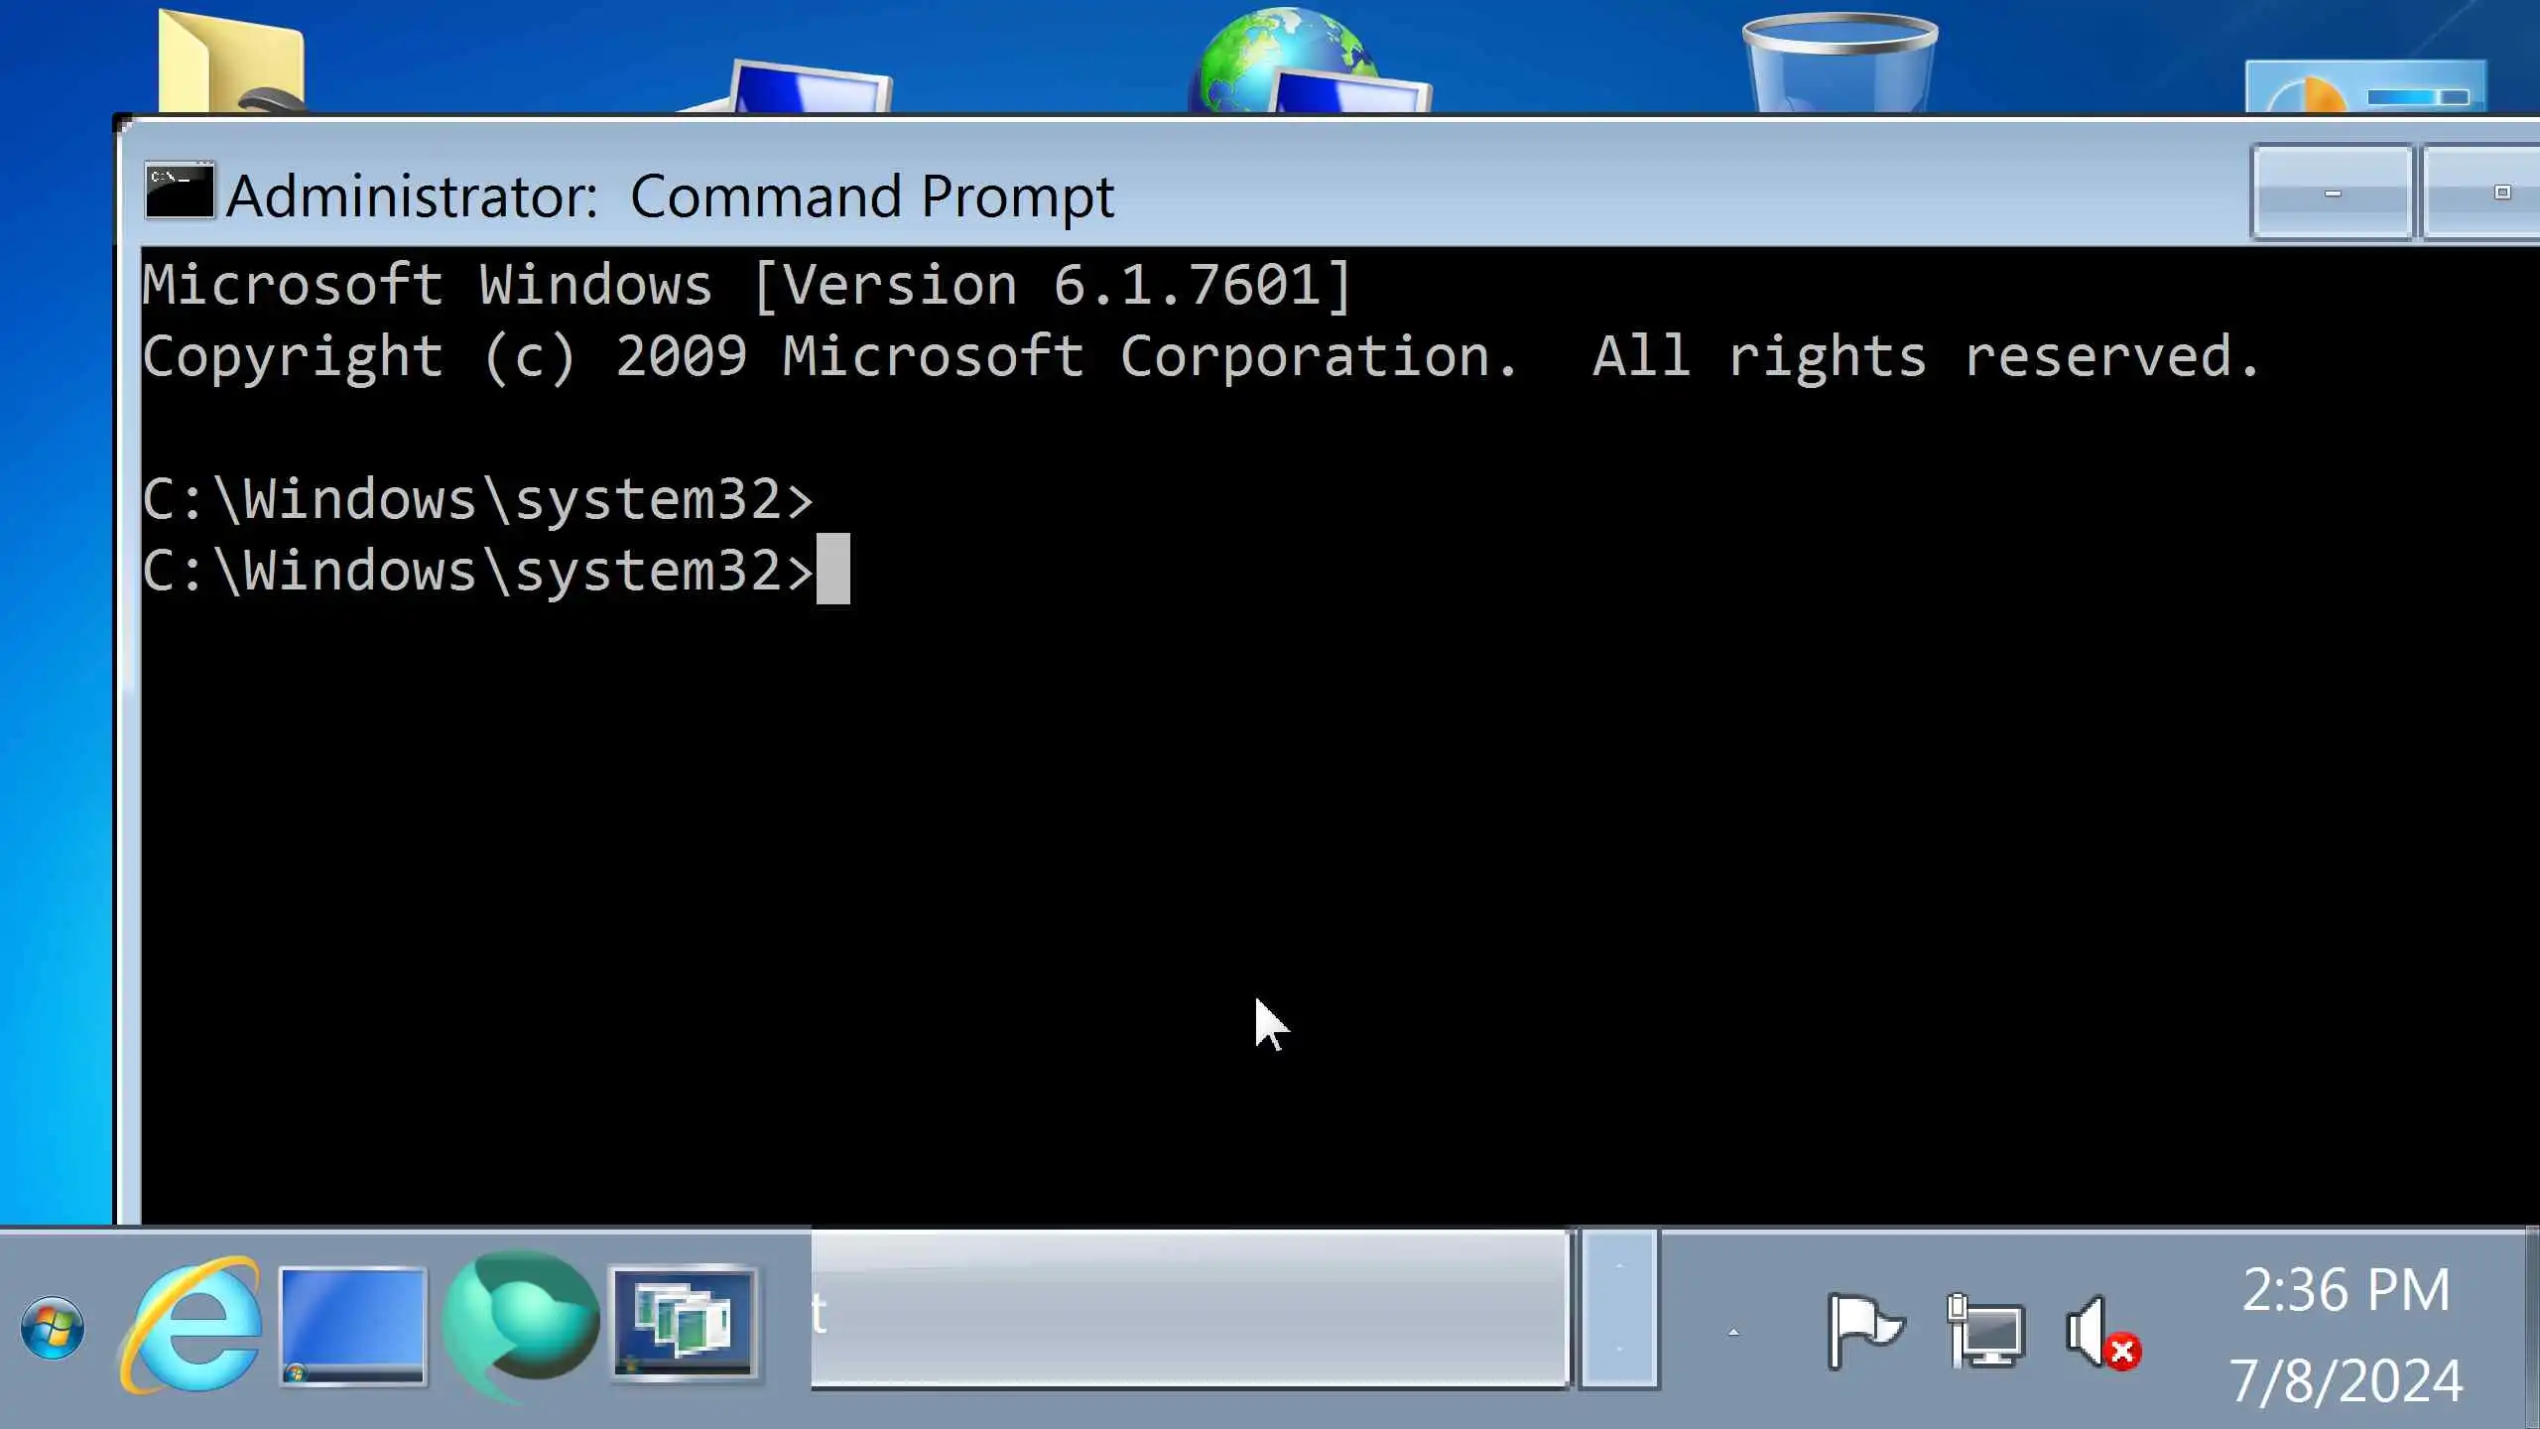Click the Switch Between Windows icon

(683, 1324)
